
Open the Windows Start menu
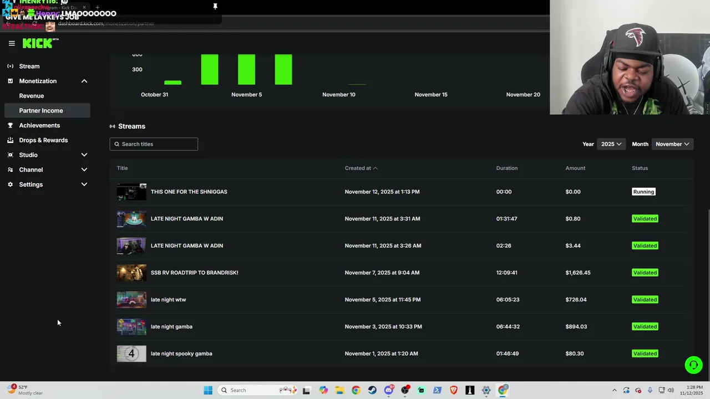pos(208,390)
